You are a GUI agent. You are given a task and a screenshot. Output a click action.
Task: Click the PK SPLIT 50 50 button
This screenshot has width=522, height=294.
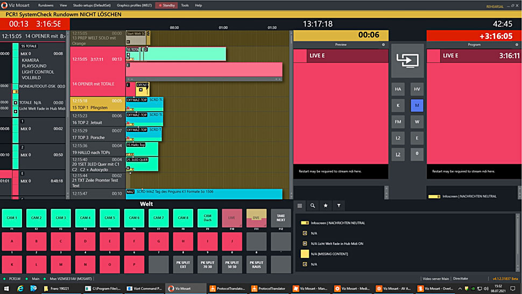232,265
